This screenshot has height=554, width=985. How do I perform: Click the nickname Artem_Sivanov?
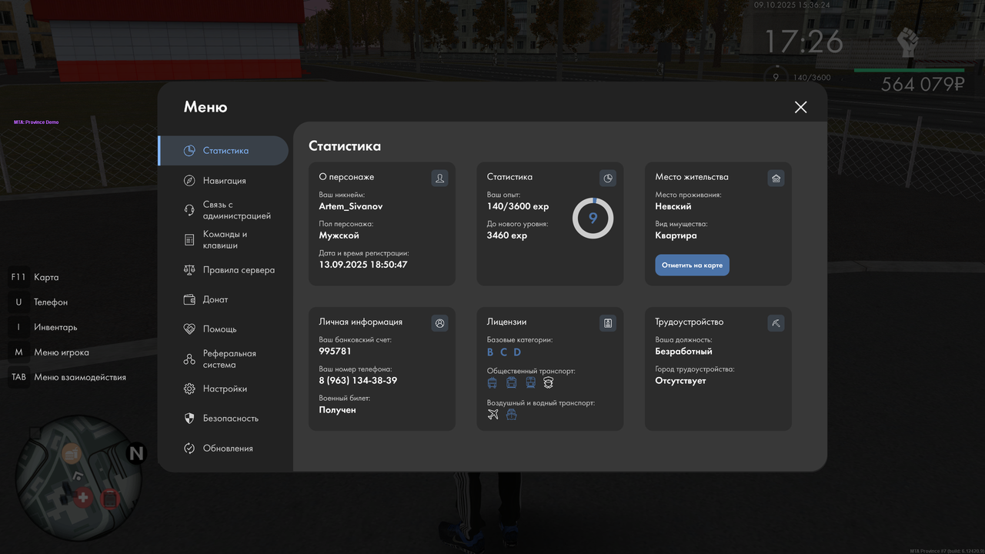tap(351, 206)
